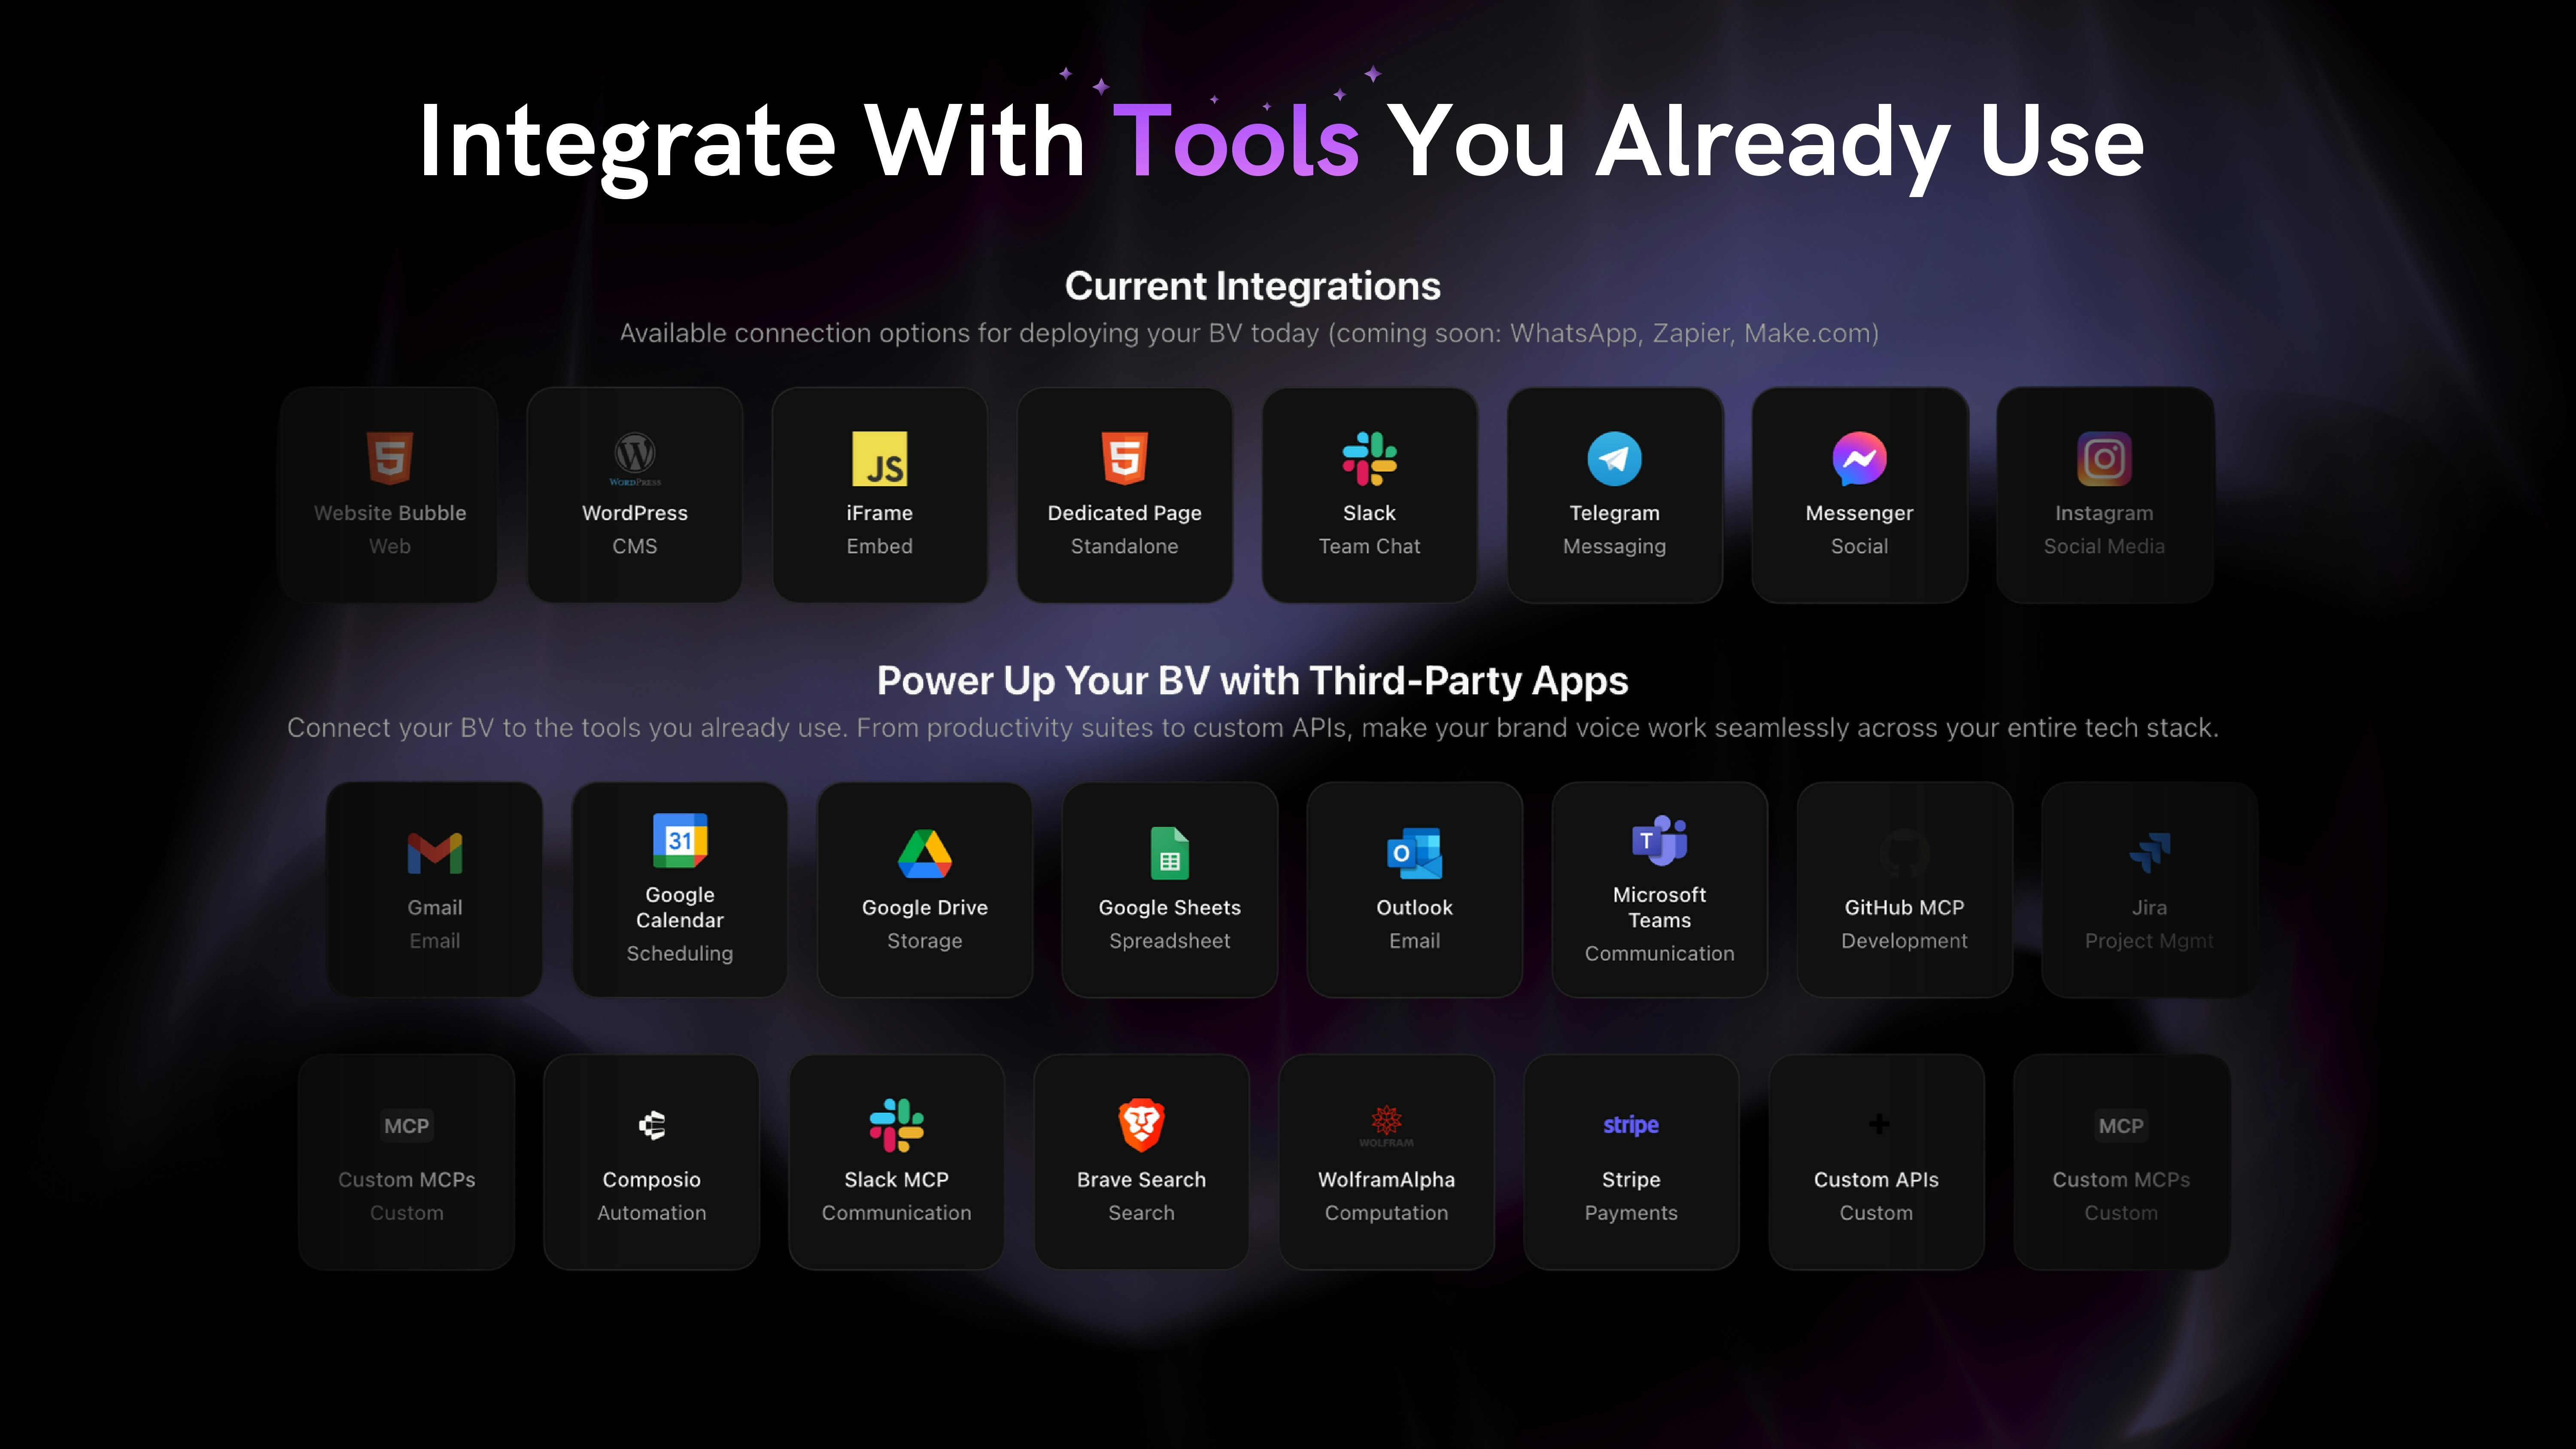Click the MCP badge next to Composio
Screen dimensions: 2576x1449
coord(407,1126)
